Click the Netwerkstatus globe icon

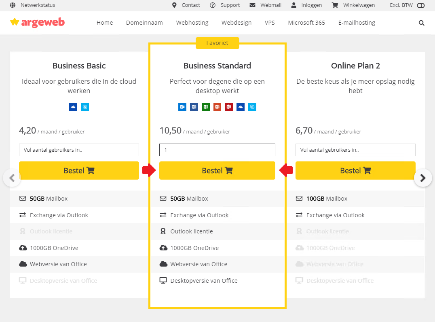tap(13, 5)
